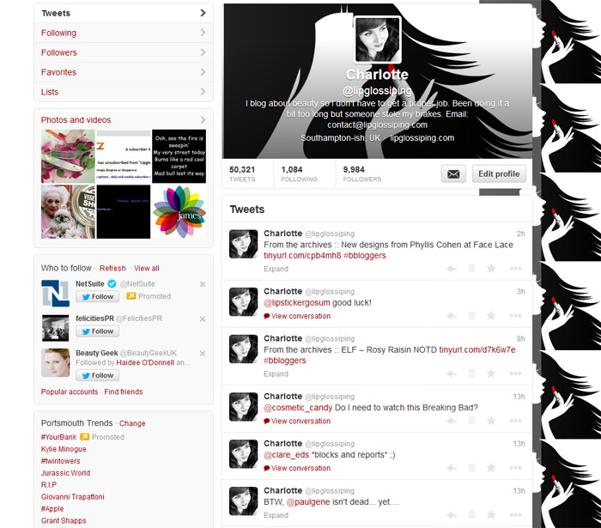The image size is (601, 528).
Task: Open the Lists section
Action: coord(124,92)
